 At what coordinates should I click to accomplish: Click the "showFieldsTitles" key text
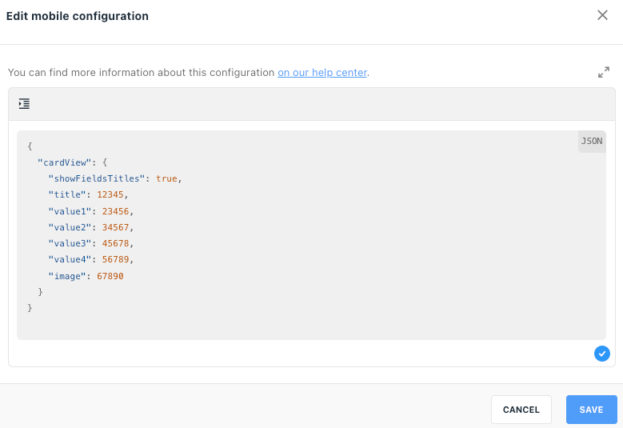tap(96, 178)
